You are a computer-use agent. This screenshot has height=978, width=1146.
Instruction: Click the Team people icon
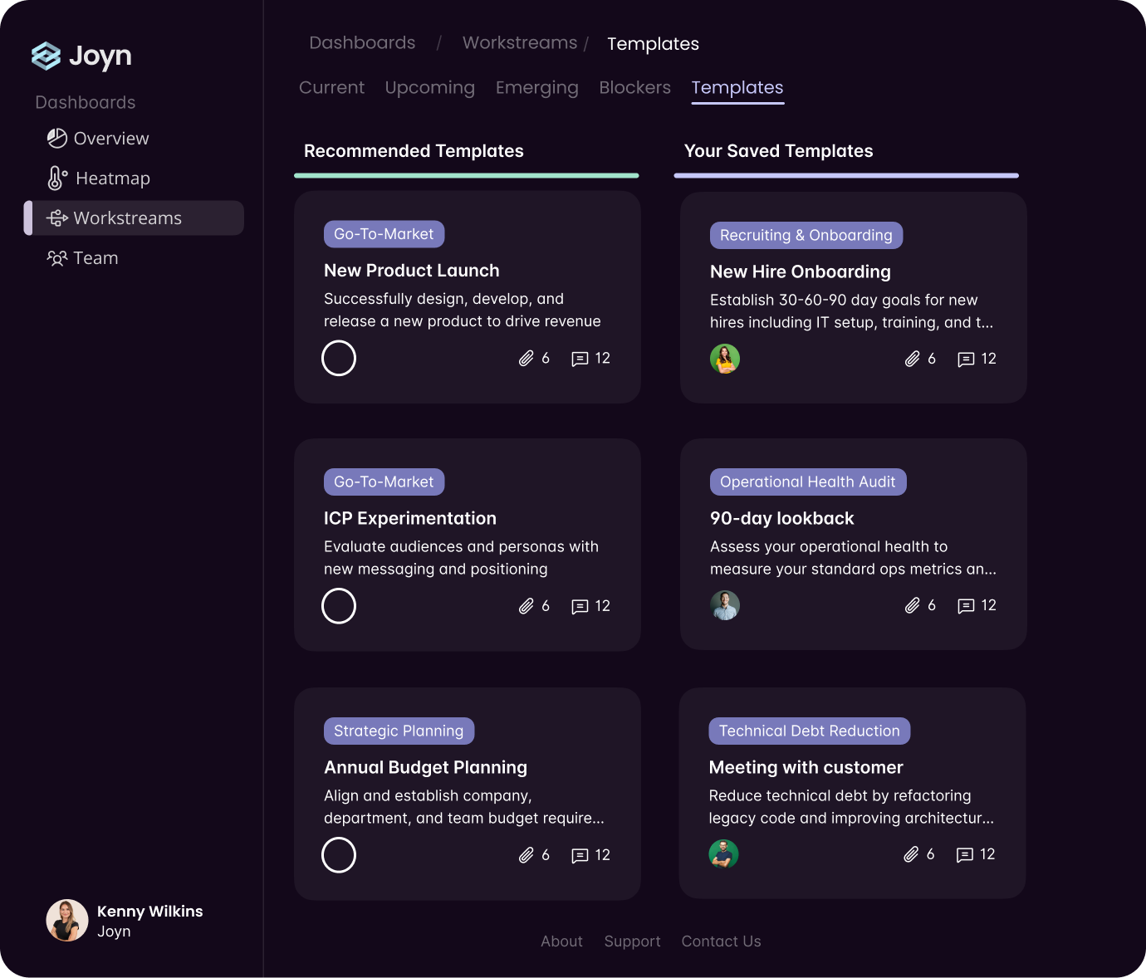point(56,257)
